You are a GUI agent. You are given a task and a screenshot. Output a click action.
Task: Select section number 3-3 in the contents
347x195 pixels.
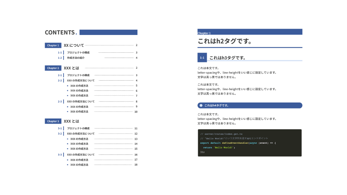click(x=60, y=155)
